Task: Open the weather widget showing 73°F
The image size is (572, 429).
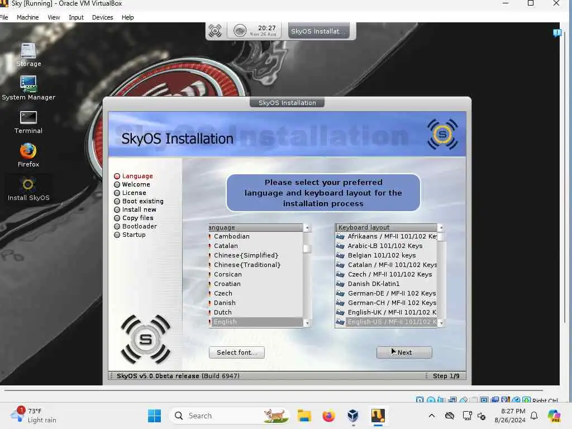Action: (x=33, y=416)
